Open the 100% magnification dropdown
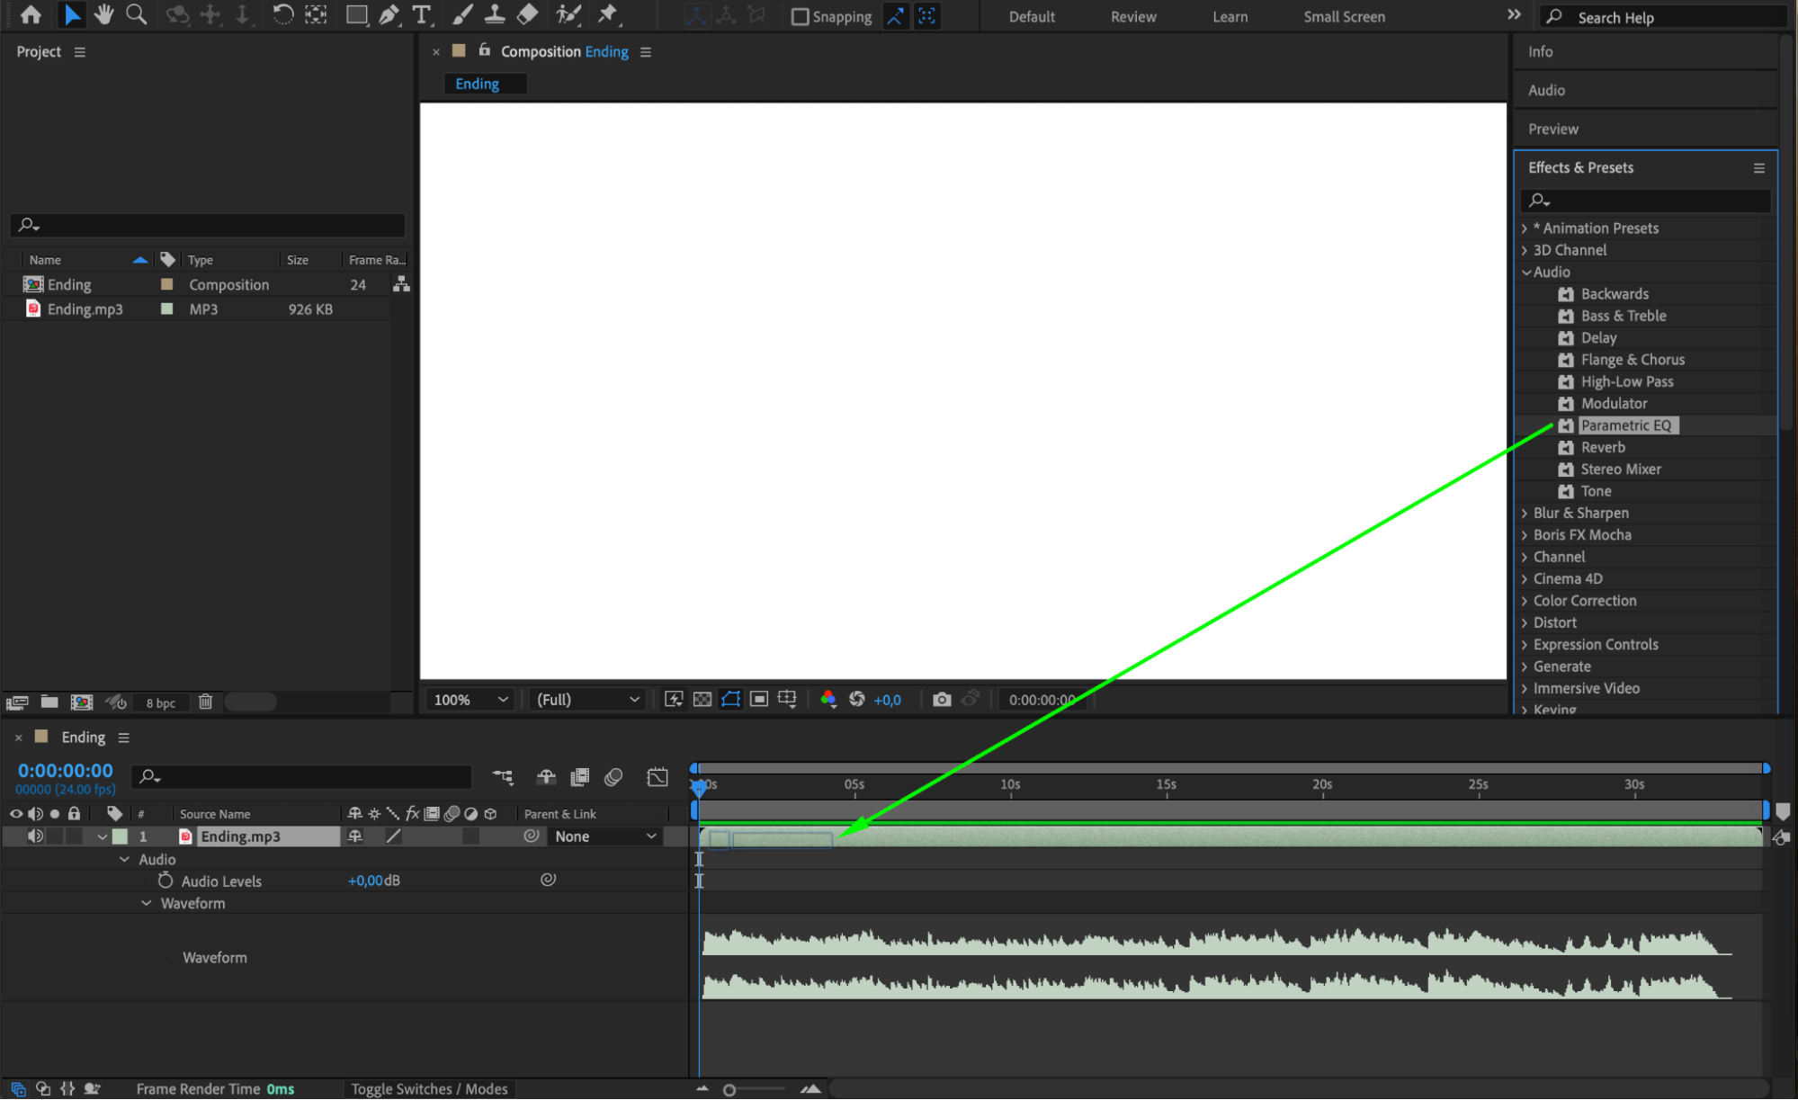Viewport: 1798px width, 1100px height. [x=470, y=700]
